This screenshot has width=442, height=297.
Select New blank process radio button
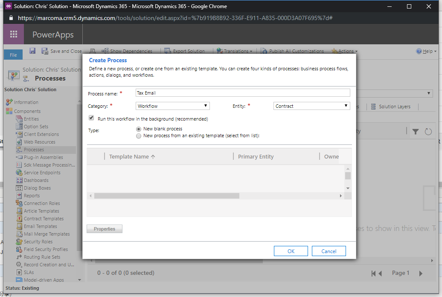(139, 129)
